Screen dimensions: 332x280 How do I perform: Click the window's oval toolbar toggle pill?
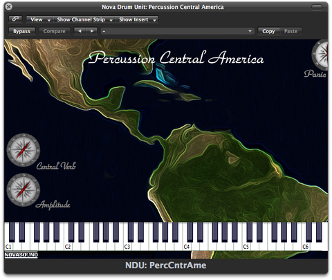tap(317, 7)
